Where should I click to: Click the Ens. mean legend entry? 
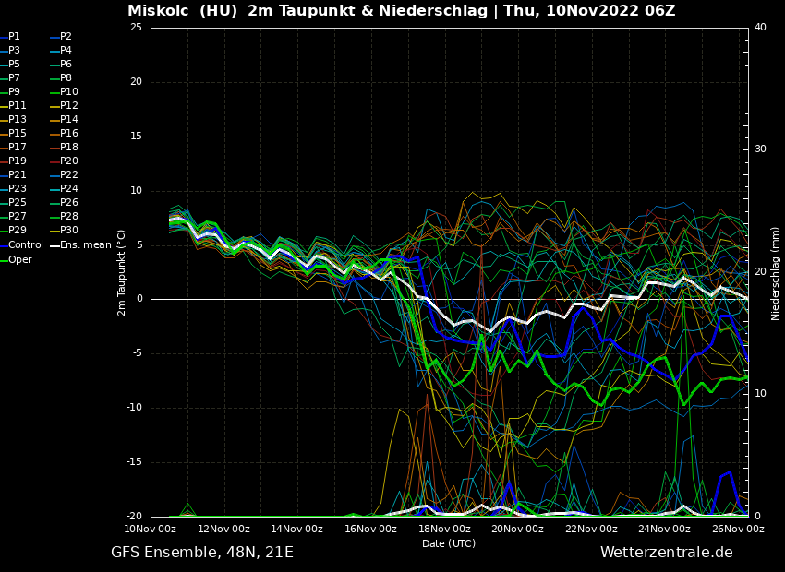coord(85,245)
